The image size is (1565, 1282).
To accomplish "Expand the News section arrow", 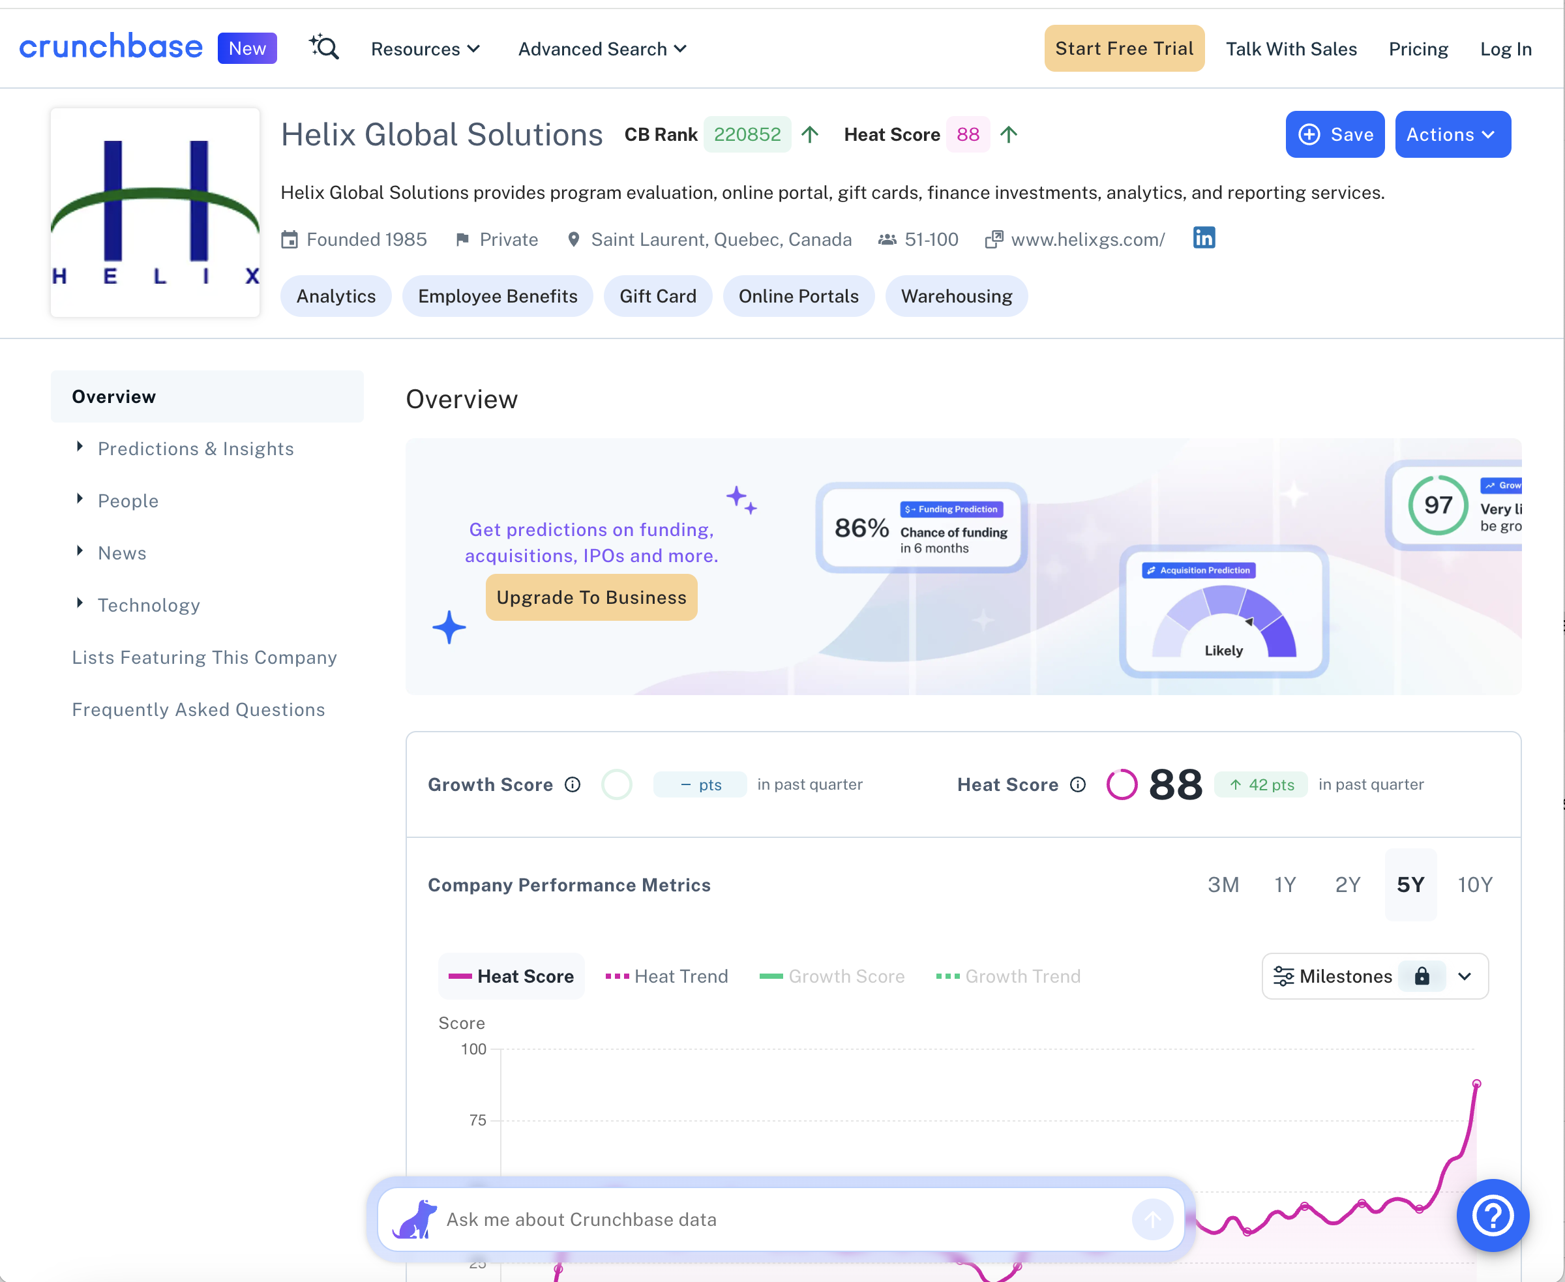I will pos(80,551).
